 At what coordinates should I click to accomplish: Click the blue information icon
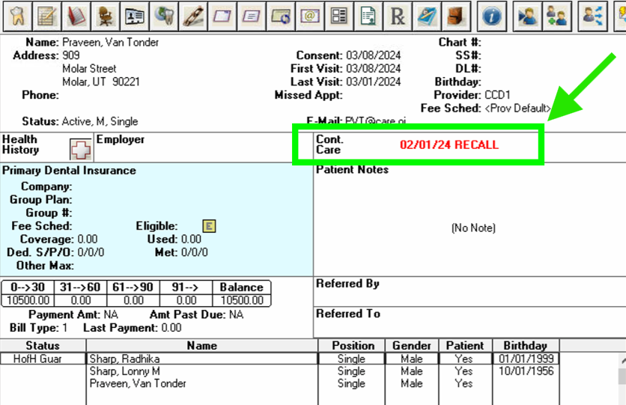pyautogui.click(x=492, y=16)
